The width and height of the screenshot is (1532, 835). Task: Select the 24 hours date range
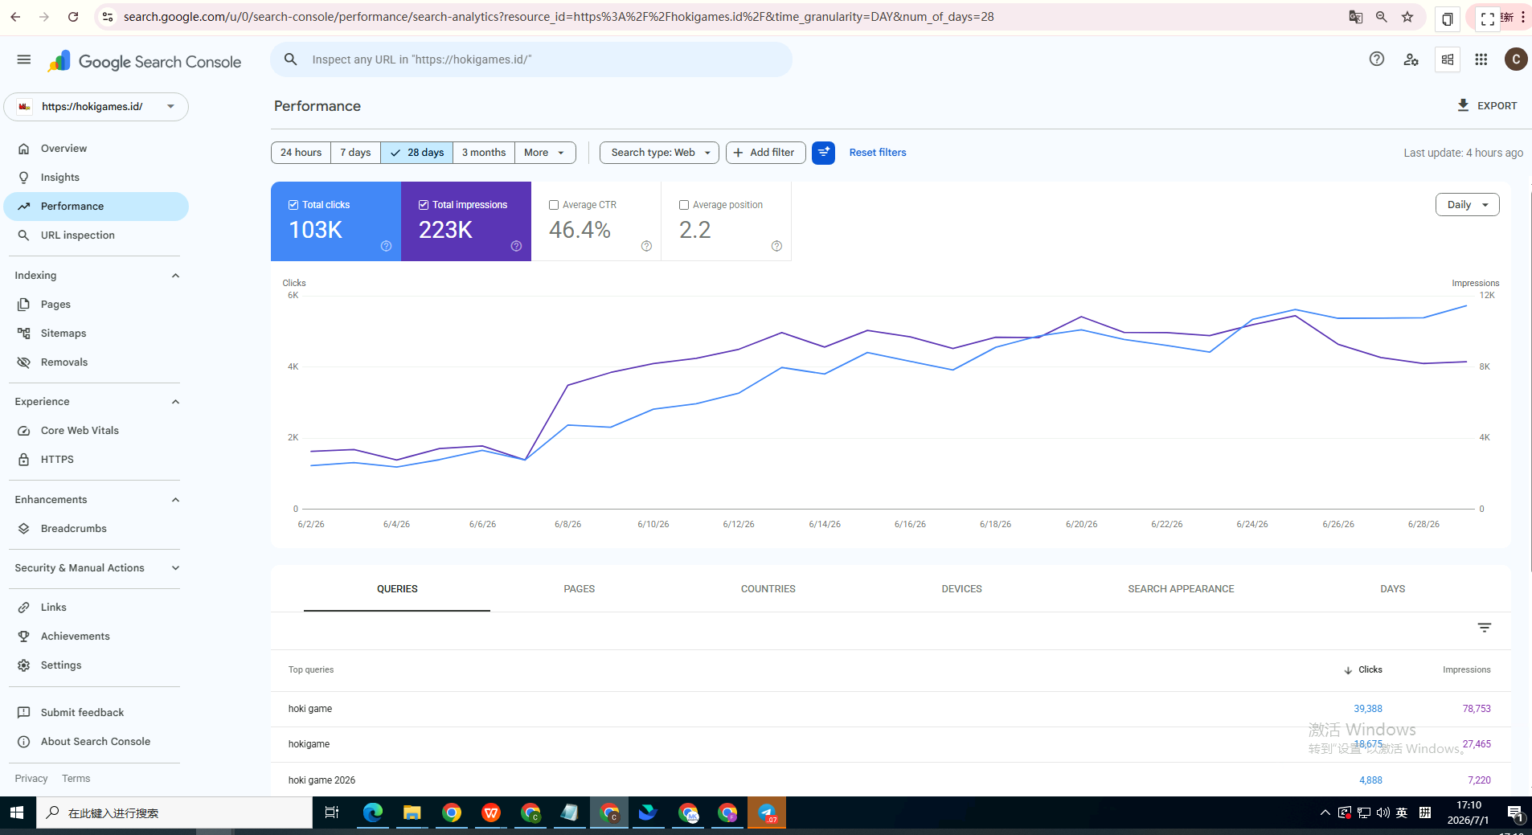301,153
